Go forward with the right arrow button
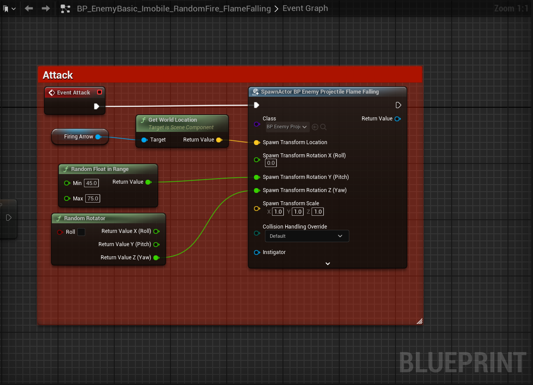 point(46,8)
